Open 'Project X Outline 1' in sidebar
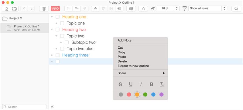243x110 pixels. [x=24, y=28]
